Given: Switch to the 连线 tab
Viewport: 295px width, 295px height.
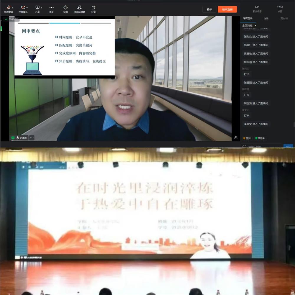Looking at the screenshot, I should [x=266, y=19].
